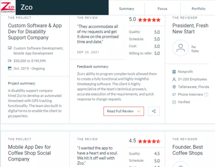215x167 pixels.
Task: Click Ray Ripley's reviewer avatar icon
Action: (x=181, y=48)
